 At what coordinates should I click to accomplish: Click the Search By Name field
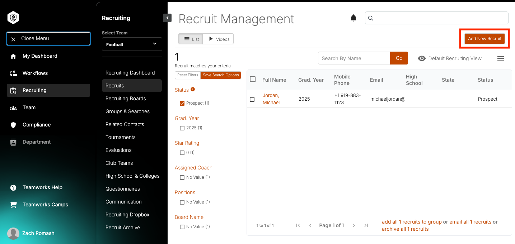click(354, 58)
